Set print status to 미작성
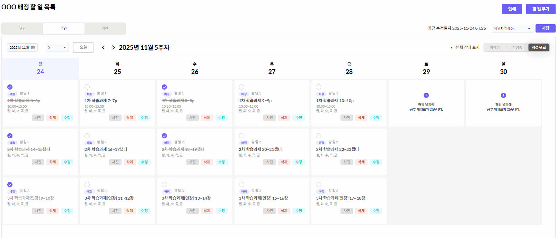 point(495,47)
